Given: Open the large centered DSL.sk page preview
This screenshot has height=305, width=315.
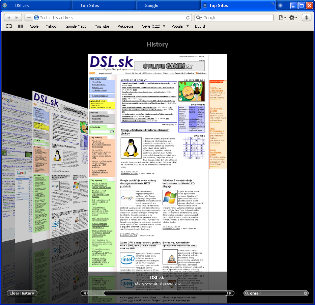Looking at the screenshot, I should (157, 163).
